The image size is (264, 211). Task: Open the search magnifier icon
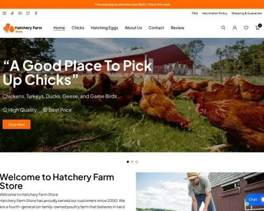(223, 27)
